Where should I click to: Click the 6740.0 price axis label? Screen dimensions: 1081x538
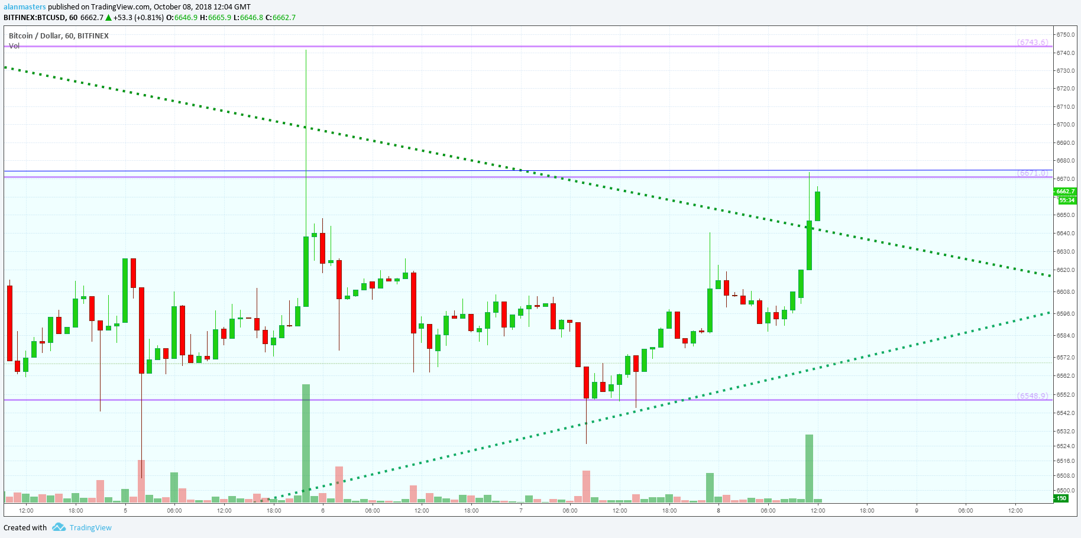click(x=1066, y=53)
